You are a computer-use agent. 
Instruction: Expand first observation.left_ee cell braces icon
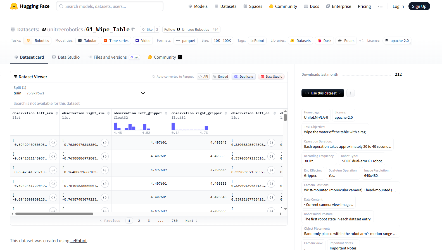(x=271, y=143)
